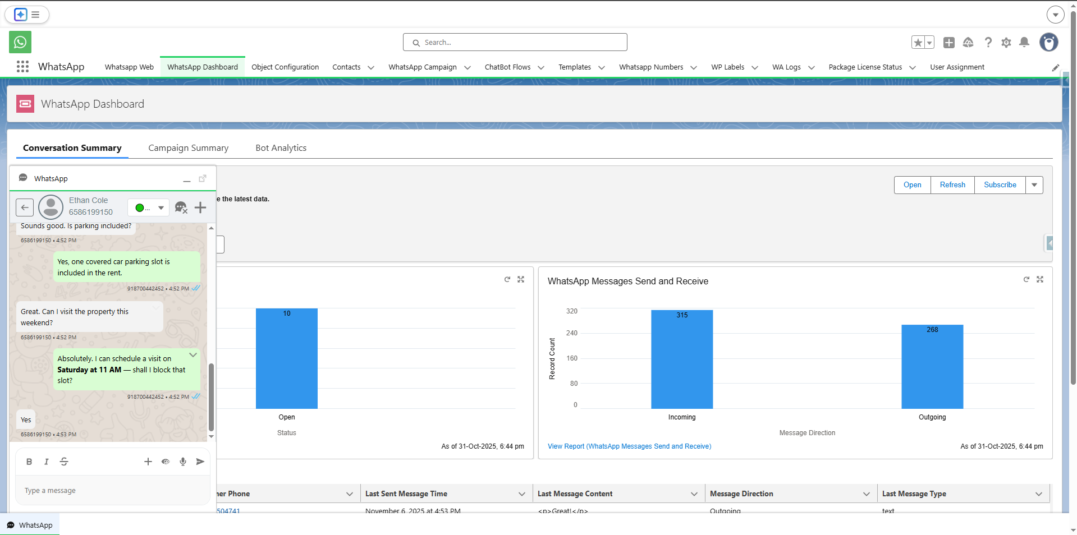
Task: Open View Report Messages Send and Receive link
Action: tap(629, 446)
